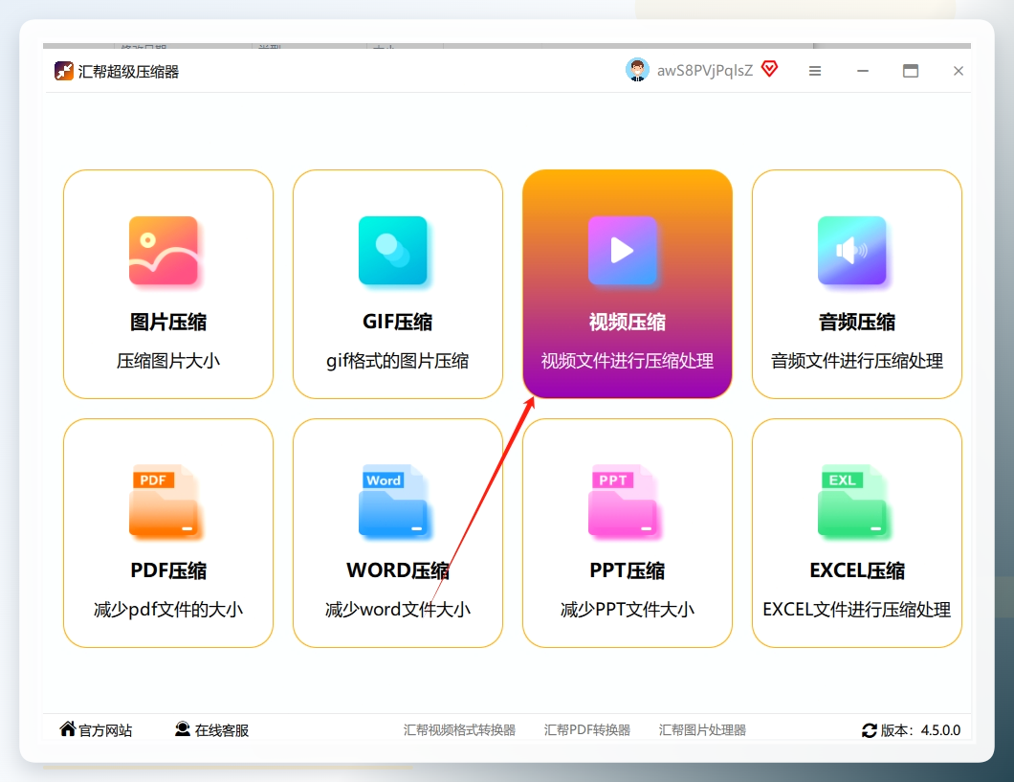Click the user avatar icon

coord(638,70)
